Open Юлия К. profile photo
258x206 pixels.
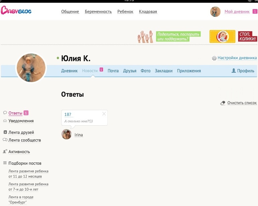[x=31, y=68]
